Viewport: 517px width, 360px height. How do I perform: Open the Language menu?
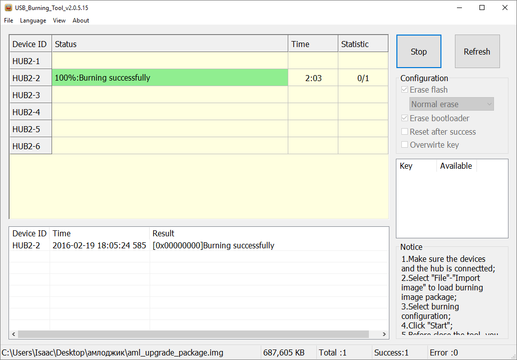point(33,21)
